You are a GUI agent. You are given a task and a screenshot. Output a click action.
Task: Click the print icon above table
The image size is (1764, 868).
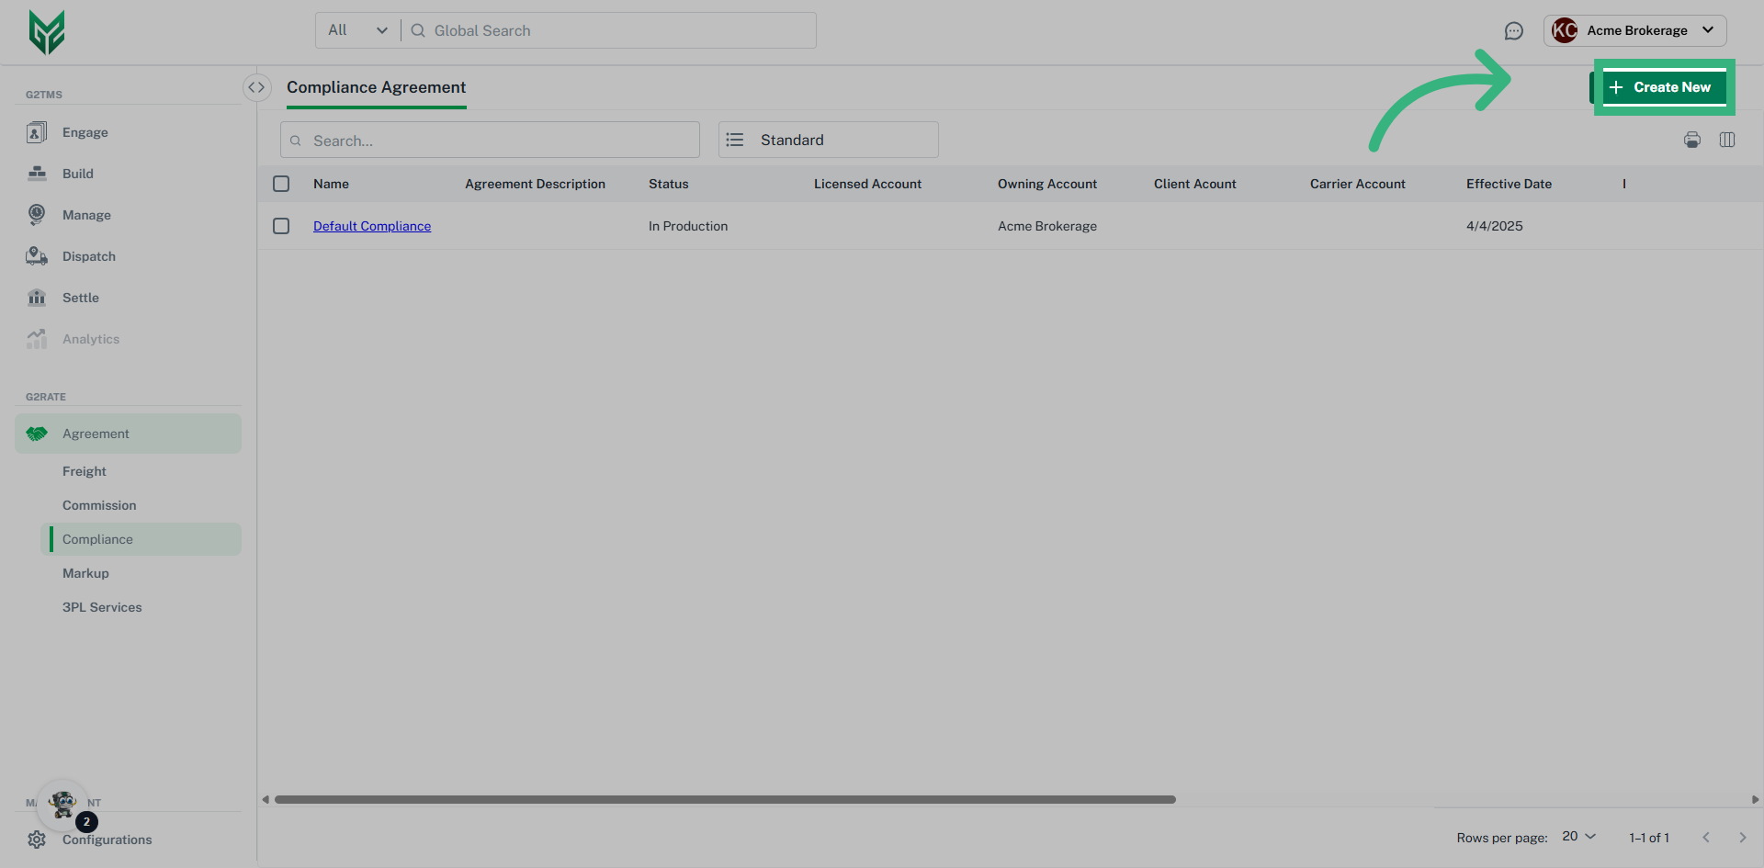click(1691, 140)
